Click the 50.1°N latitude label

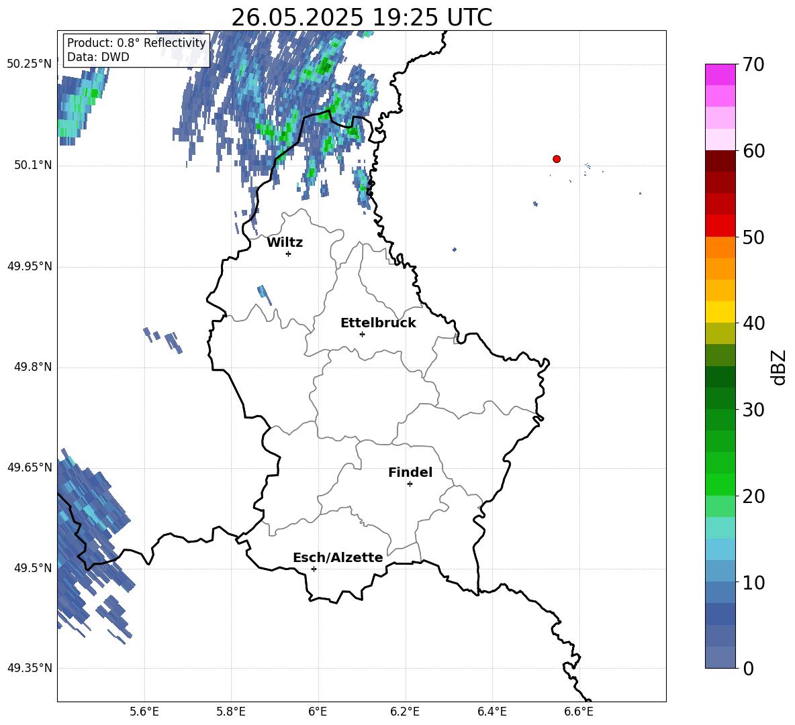(34, 165)
